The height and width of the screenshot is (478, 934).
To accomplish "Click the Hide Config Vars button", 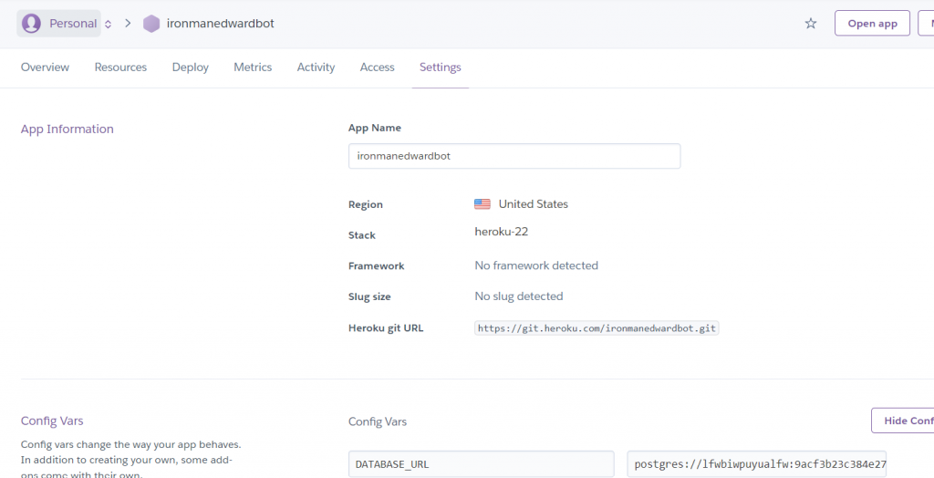I will (x=902, y=421).
